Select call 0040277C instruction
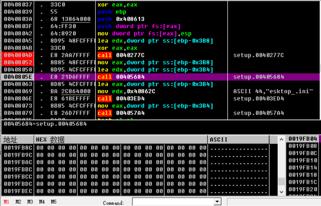The width and height of the screenshot is (321, 206). point(121,55)
